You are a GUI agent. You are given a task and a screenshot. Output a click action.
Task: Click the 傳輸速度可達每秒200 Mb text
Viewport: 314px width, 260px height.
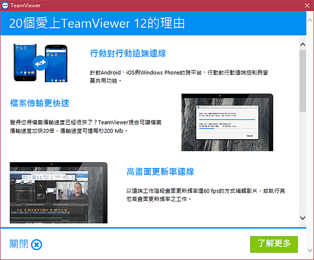click(94, 131)
